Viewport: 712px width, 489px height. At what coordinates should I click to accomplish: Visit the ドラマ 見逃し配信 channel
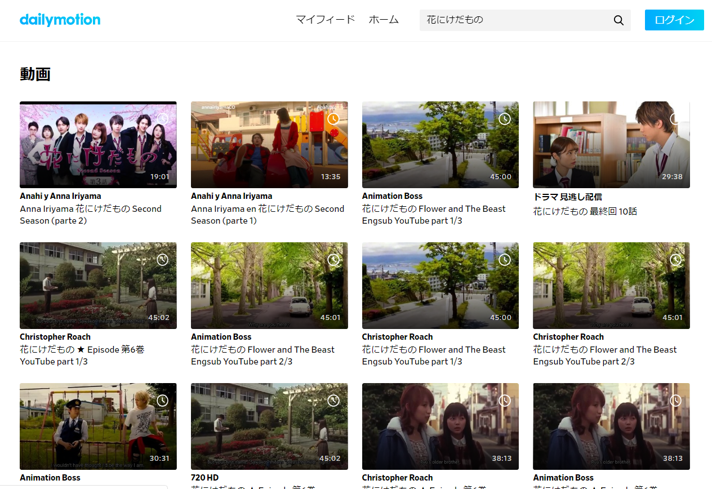click(x=568, y=197)
